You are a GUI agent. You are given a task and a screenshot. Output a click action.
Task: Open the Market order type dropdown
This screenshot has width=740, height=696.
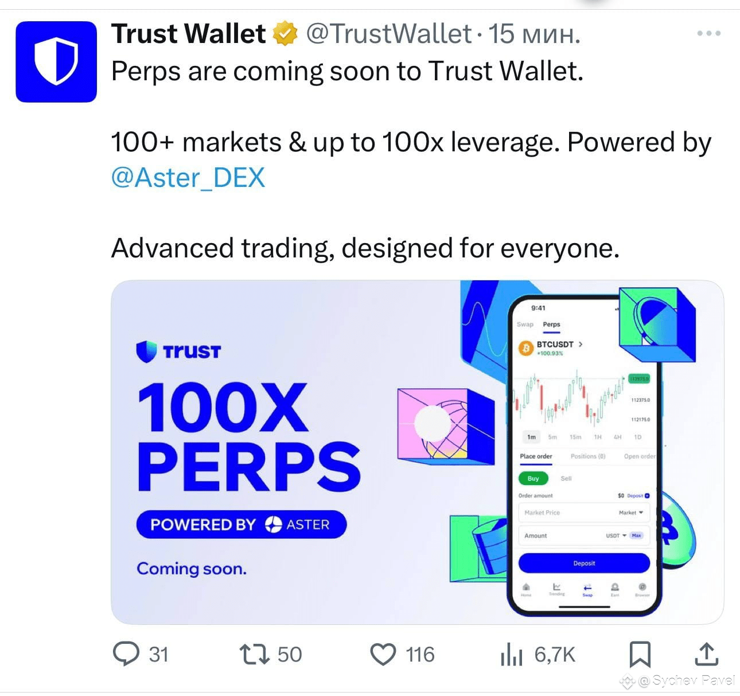coord(630,513)
